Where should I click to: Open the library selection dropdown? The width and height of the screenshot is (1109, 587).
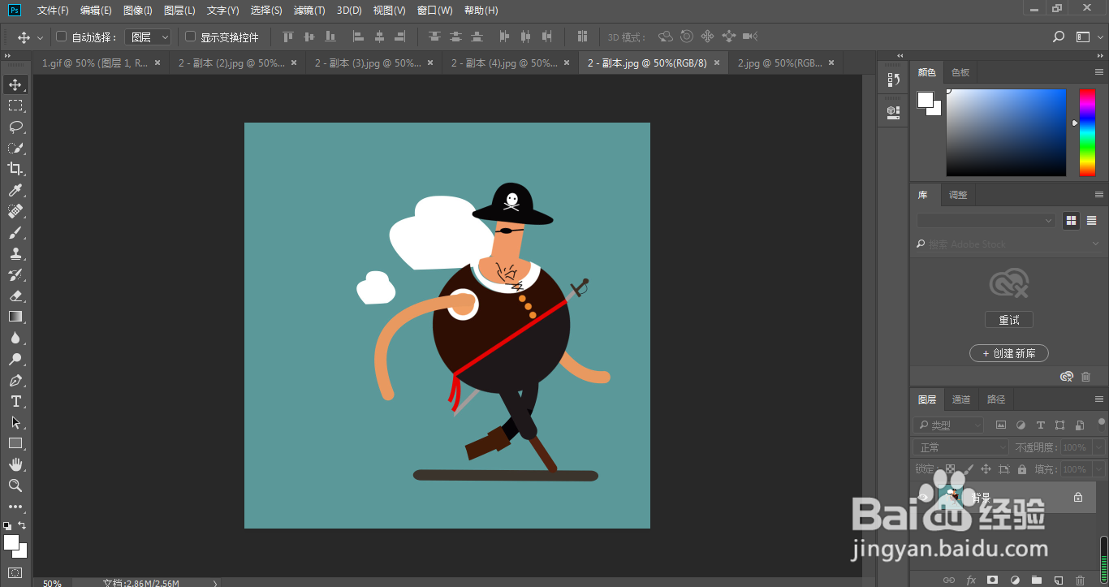click(986, 221)
